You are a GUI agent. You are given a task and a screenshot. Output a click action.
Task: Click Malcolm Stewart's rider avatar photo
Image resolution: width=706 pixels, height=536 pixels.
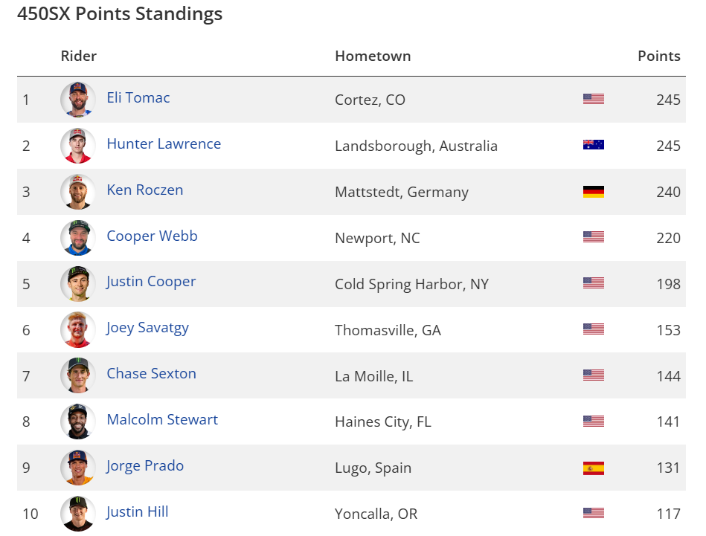(x=78, y=422)
